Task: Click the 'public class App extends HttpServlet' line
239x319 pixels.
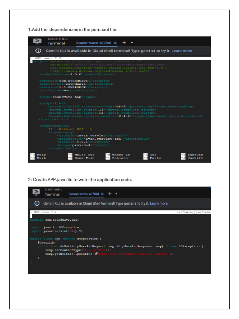Action: coord(66,239)
